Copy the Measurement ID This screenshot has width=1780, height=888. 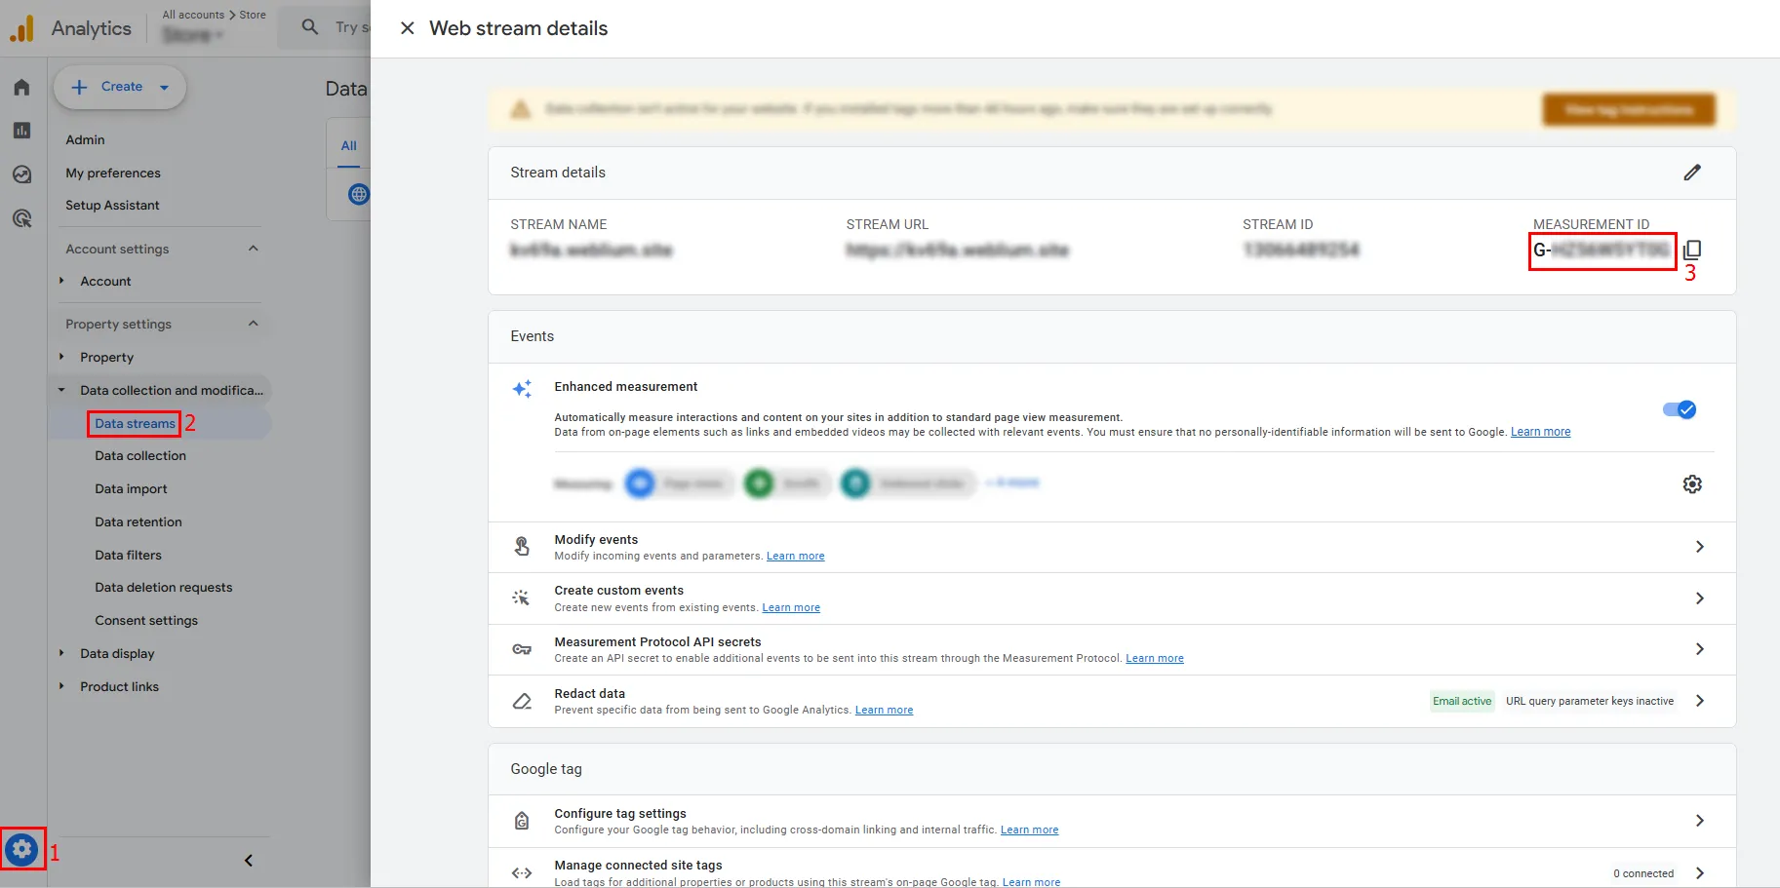[1692, 251]
